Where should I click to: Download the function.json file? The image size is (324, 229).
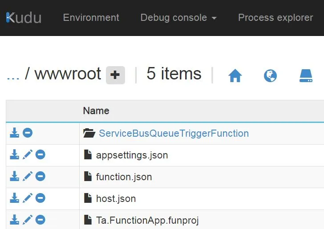[x=14, y=176]
